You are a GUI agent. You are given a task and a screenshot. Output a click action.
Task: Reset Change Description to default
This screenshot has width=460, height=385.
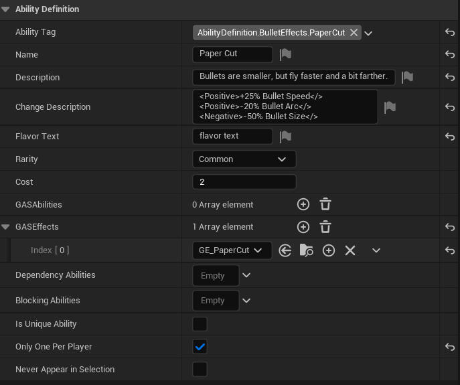tap(450, 107)
